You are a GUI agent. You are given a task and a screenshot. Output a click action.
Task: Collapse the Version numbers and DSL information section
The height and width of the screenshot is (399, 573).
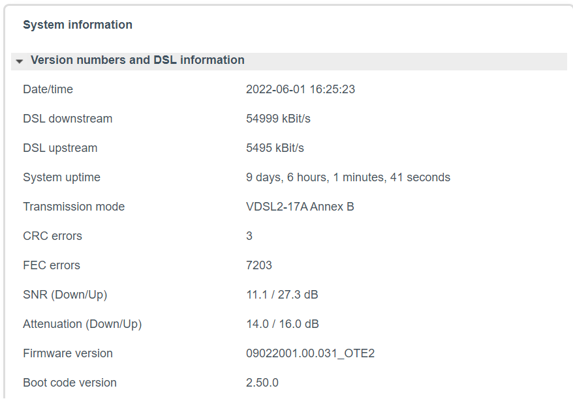(x=288, y=60)
